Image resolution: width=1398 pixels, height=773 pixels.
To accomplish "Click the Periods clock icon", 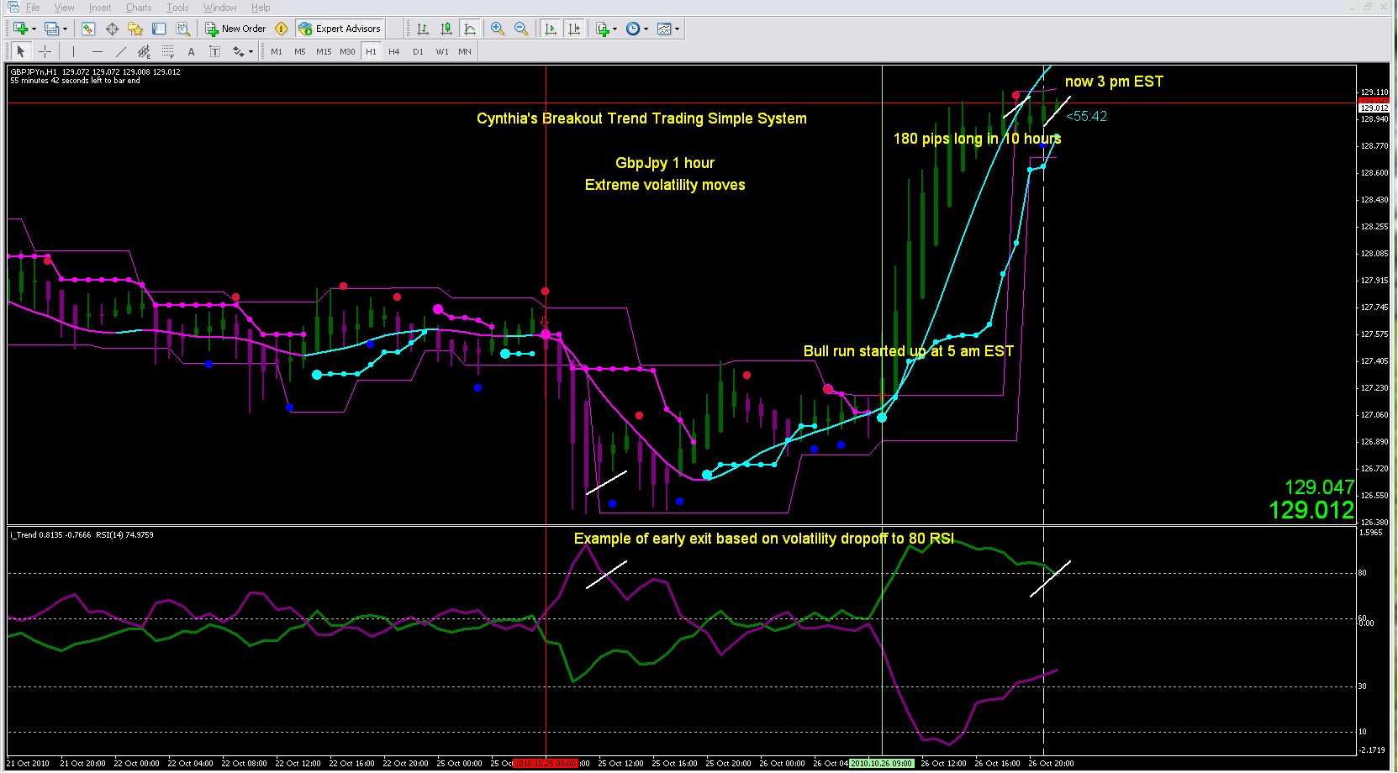I will click(633, 29).
